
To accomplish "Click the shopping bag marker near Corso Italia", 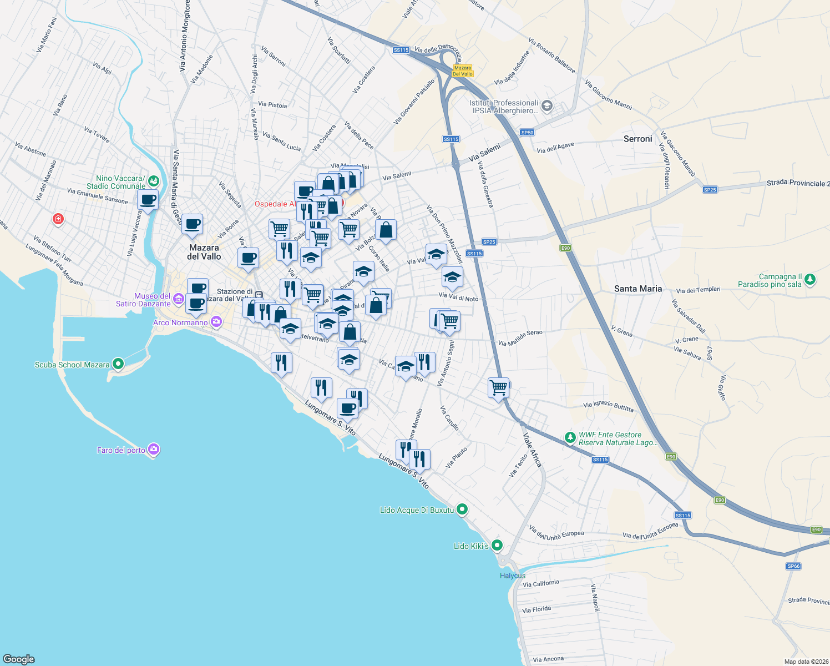I will tap(386, 230).
